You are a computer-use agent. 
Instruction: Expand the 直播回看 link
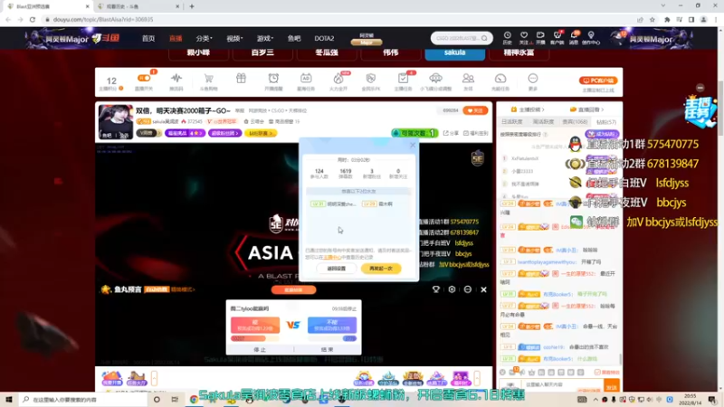(586, 109)
